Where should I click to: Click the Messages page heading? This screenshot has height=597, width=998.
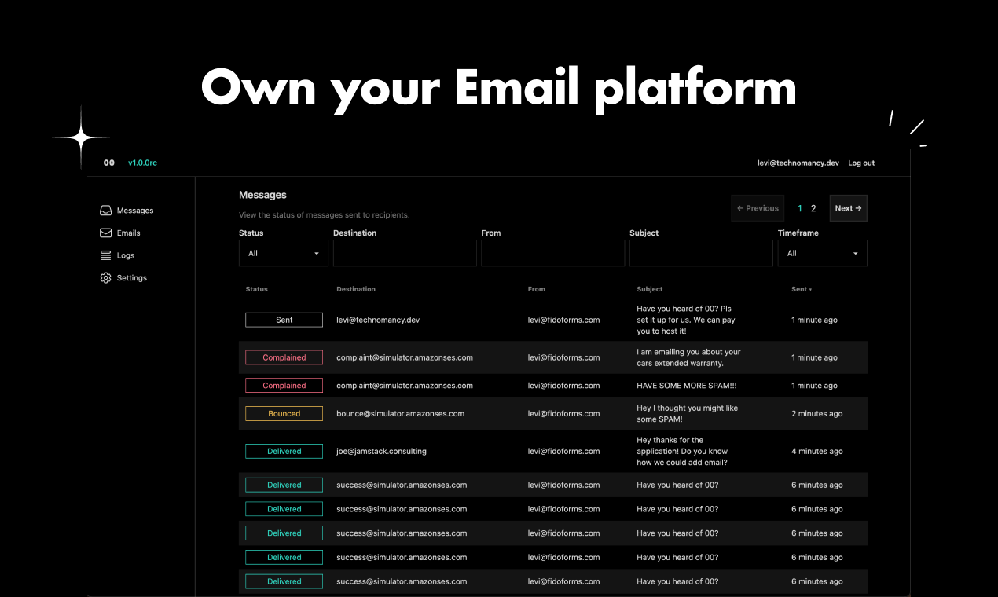pos(262,195)
